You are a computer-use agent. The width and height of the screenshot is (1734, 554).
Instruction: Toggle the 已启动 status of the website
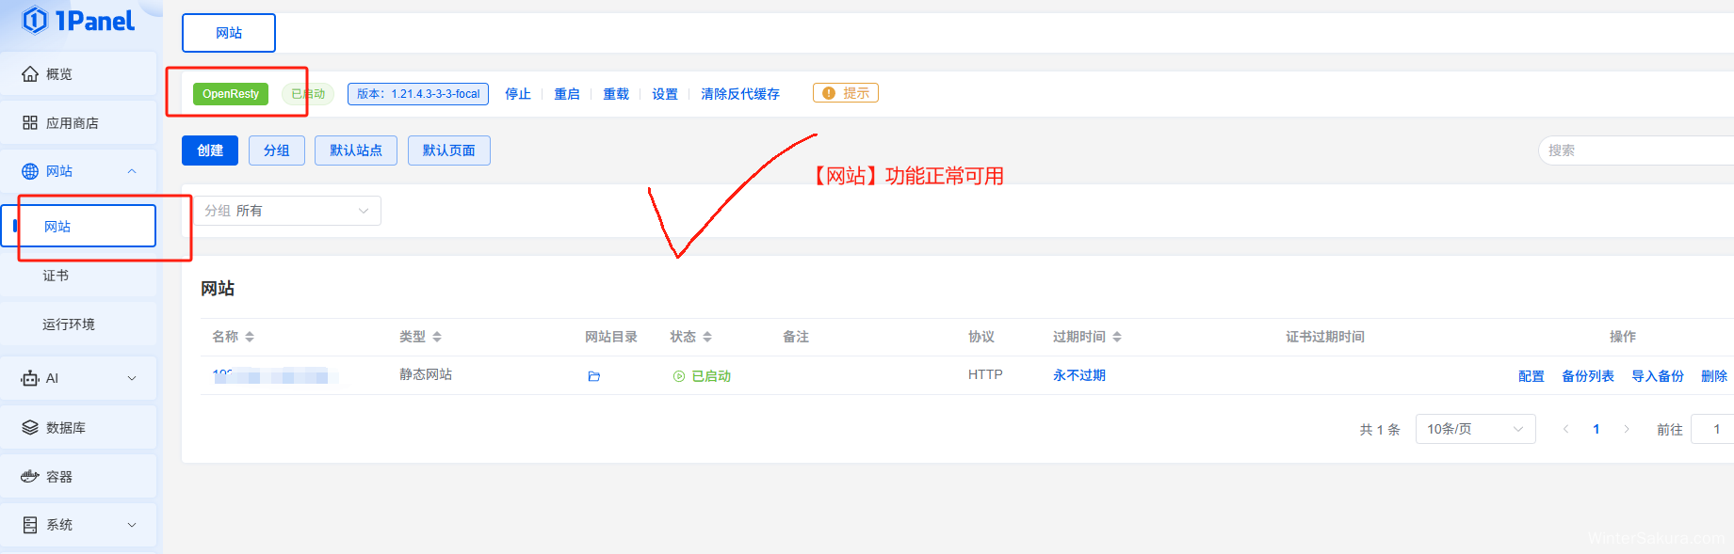tap(703, 376)
